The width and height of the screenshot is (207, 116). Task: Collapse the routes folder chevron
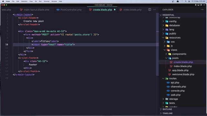coord(163,78)
